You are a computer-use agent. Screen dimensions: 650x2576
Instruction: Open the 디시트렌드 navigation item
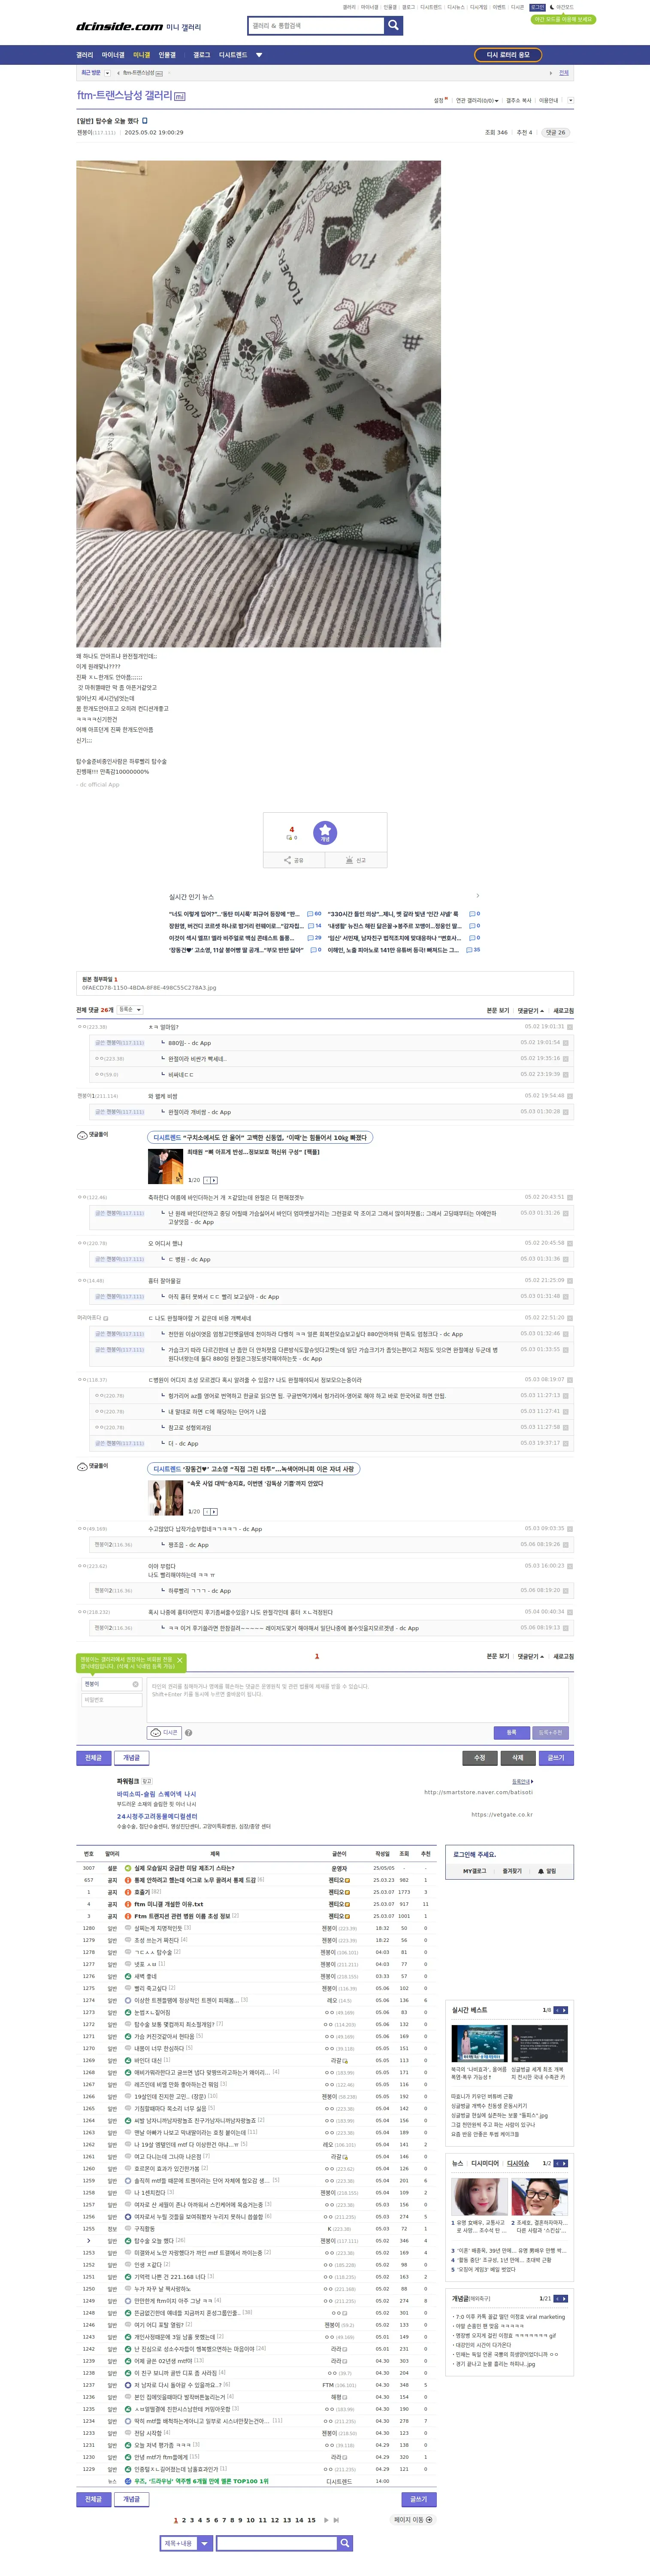[232, 55]
